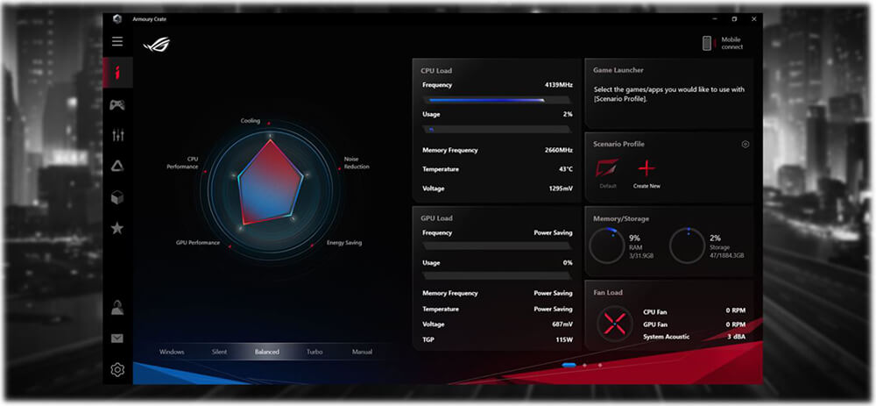This screenshot has width=876, height=406.
Task: Go to second dashboard page dot
Action: click(584, 364)
